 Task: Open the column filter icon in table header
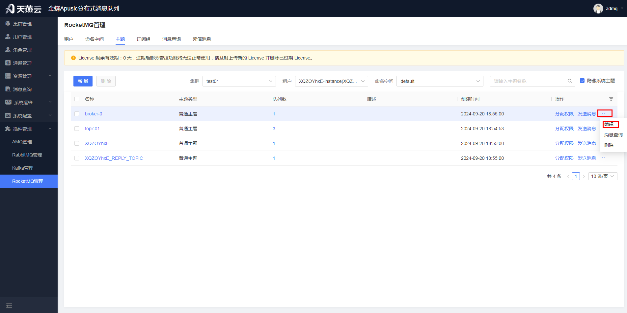611,99
